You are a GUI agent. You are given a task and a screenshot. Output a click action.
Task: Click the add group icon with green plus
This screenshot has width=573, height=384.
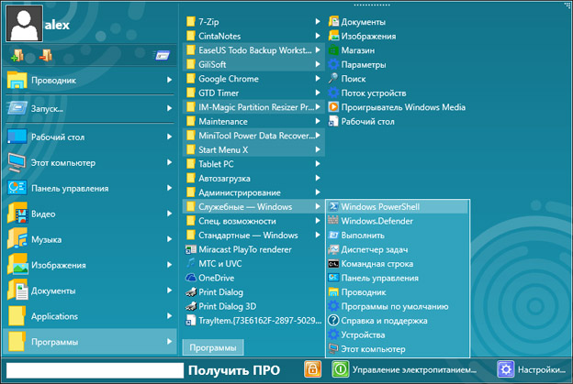coord(17,55)
